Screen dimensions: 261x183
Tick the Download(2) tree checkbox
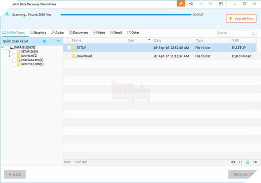pyautogui.click(x=14, y=56)
